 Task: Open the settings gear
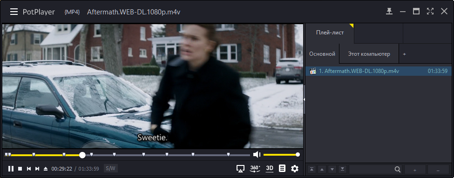295,169
